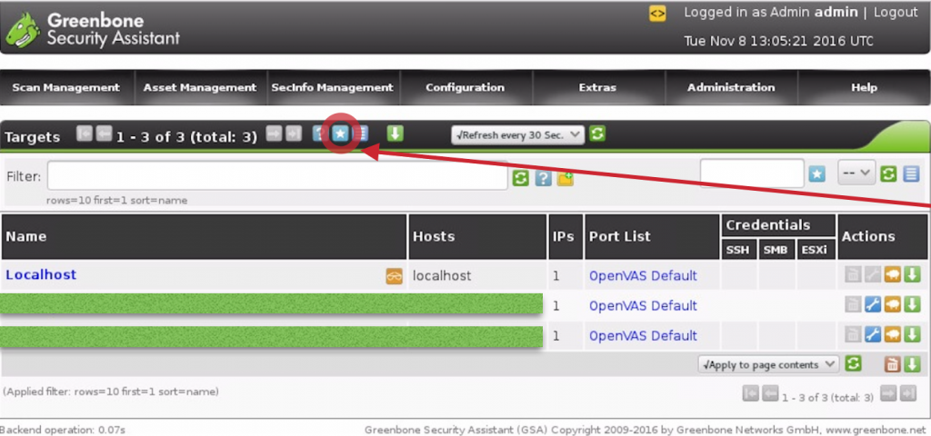
Task: Open the filters list icon at far right of filter bar
Action: click(x=911, y=173)
